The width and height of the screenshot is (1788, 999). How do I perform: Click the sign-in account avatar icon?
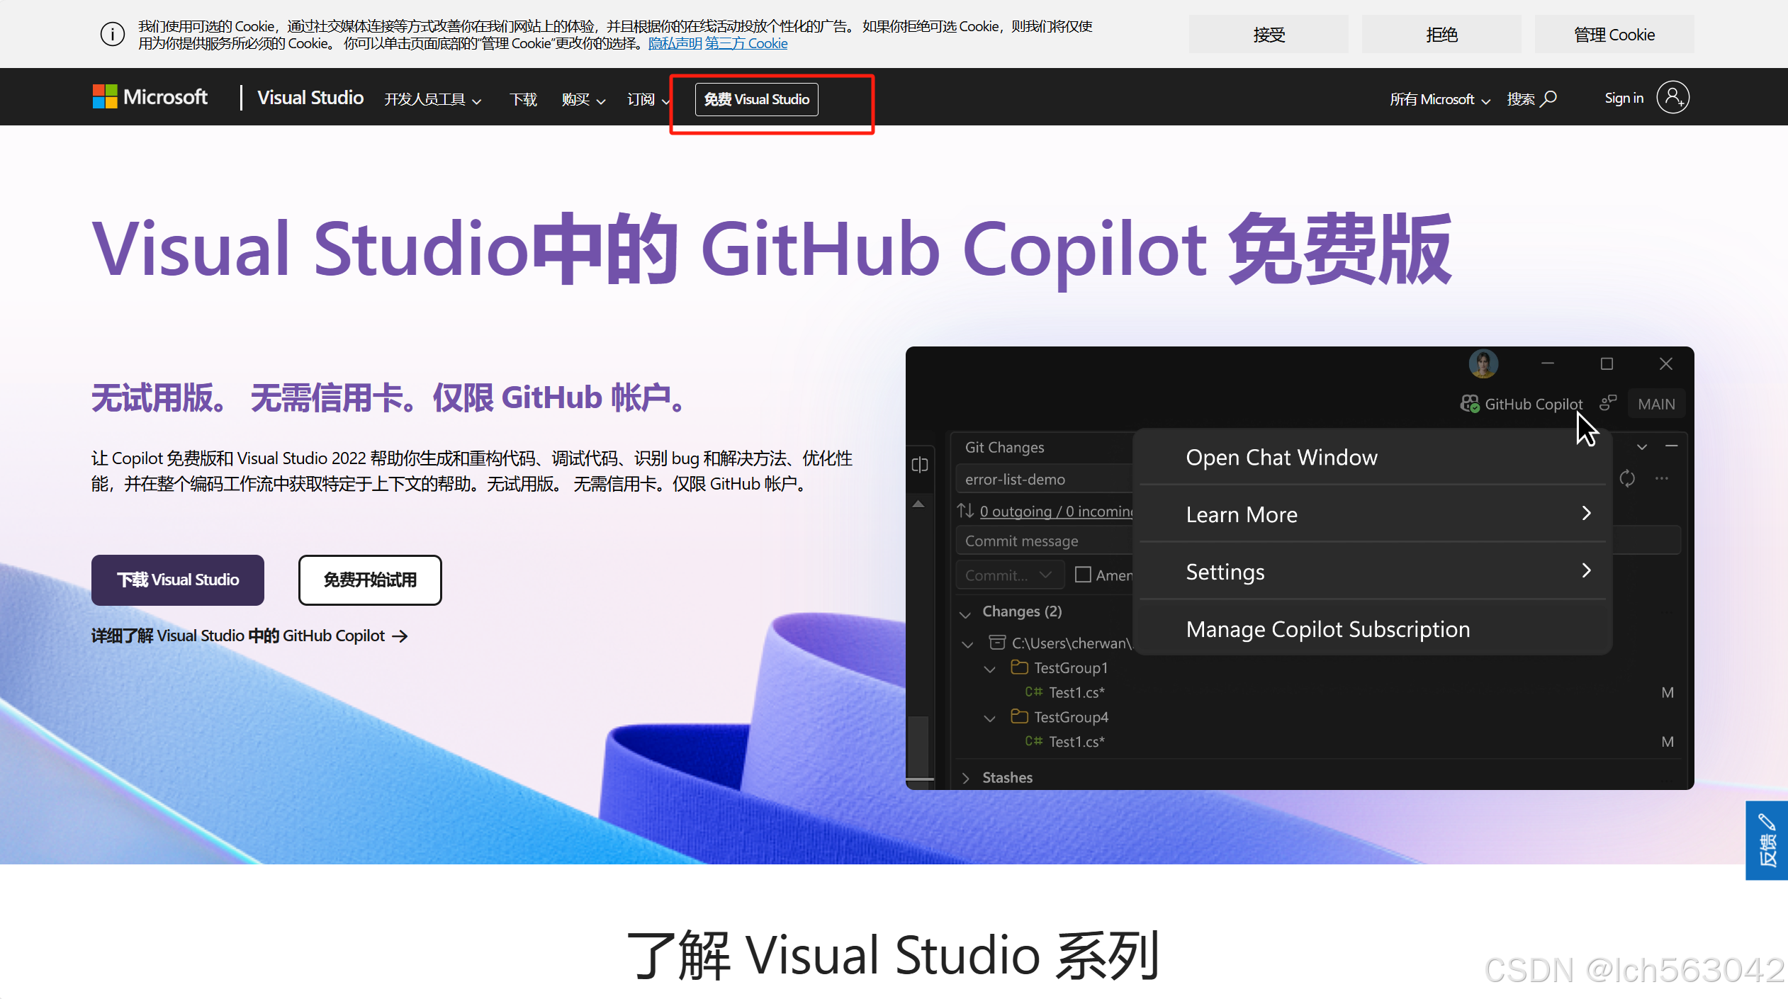pyautogui.click(x=1672, y=98)
